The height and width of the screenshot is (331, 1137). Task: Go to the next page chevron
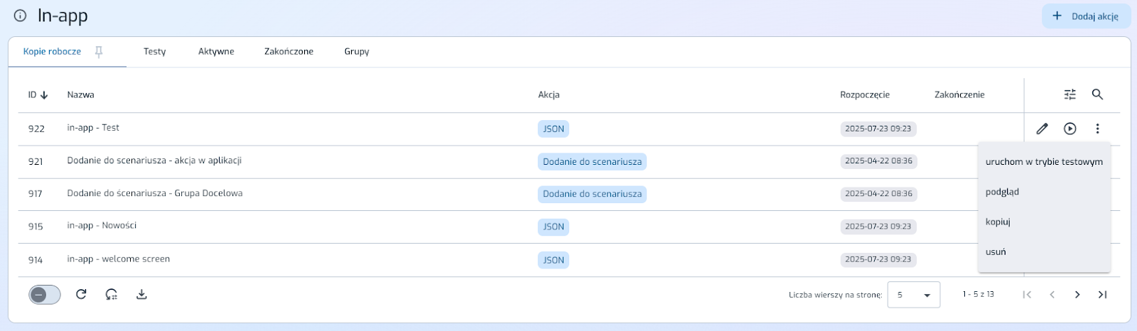point(1077,295)
